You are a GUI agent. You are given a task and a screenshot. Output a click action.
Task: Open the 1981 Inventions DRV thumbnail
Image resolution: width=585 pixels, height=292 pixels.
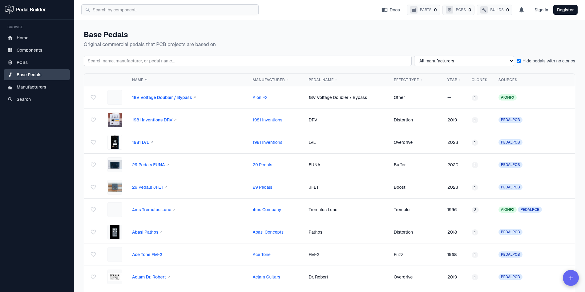point(115,120)
